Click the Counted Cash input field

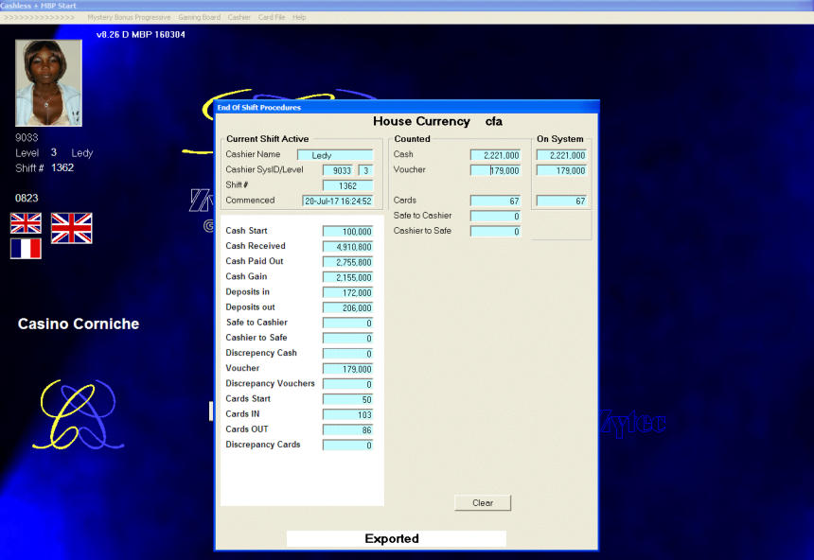(x=495, y=155)
